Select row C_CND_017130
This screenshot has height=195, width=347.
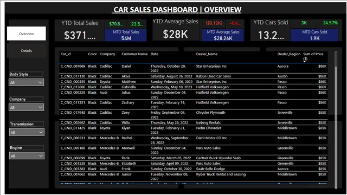194,76
